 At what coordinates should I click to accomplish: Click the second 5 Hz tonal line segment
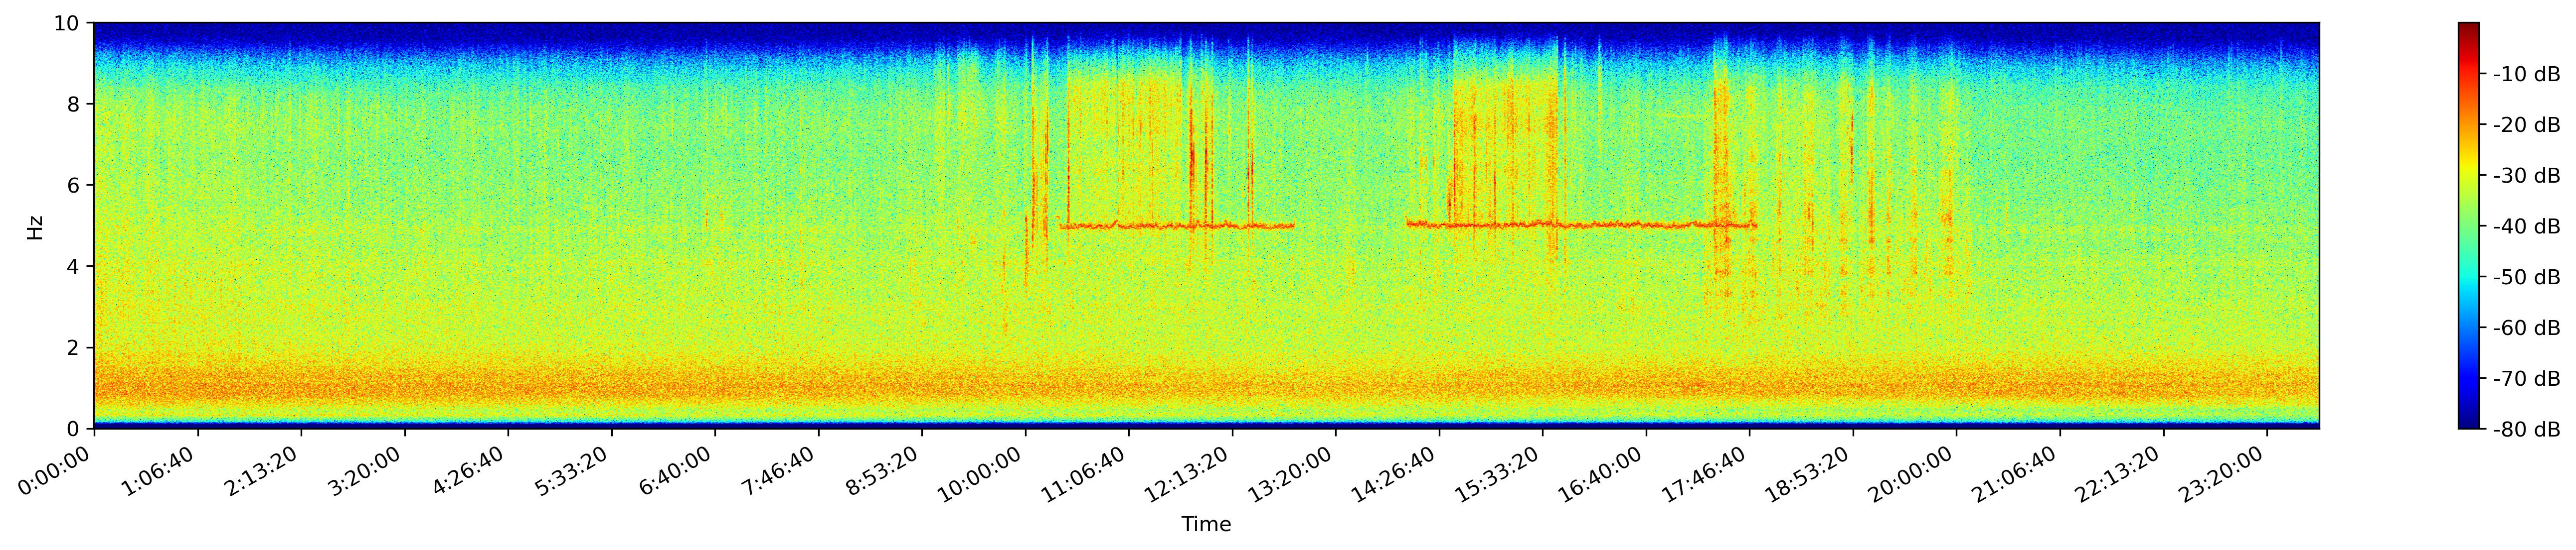point(1580,224)
